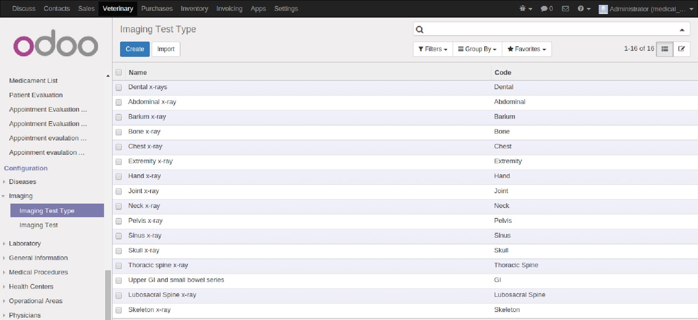This screenshot has width=698, height=320.
Task: Click the Administrator avatar icon
Action: [603, 9]
